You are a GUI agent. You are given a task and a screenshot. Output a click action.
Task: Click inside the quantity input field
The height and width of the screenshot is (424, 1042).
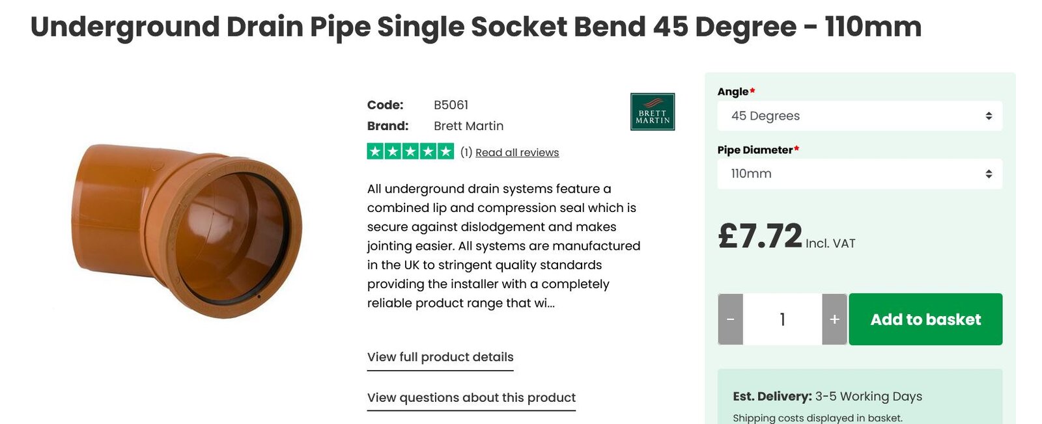[783, 319]
